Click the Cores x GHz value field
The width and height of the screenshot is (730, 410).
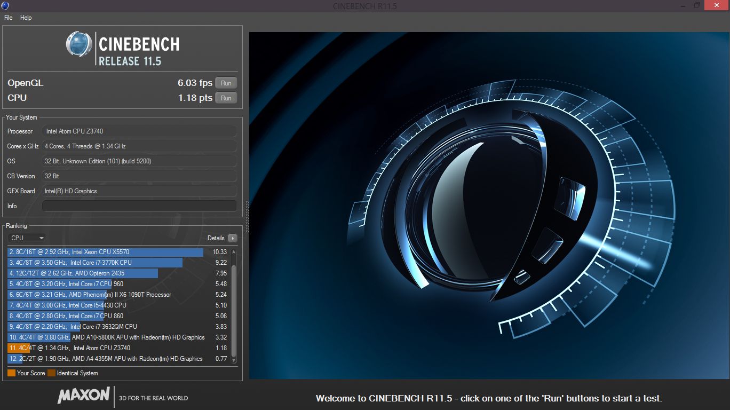139,146
